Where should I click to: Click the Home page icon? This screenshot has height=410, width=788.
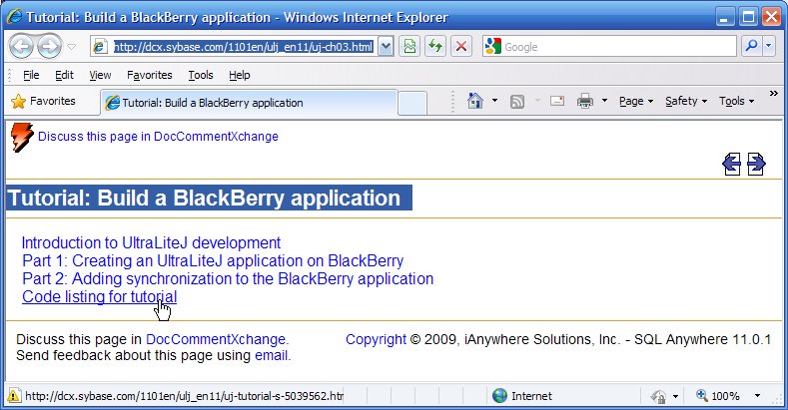475,101
